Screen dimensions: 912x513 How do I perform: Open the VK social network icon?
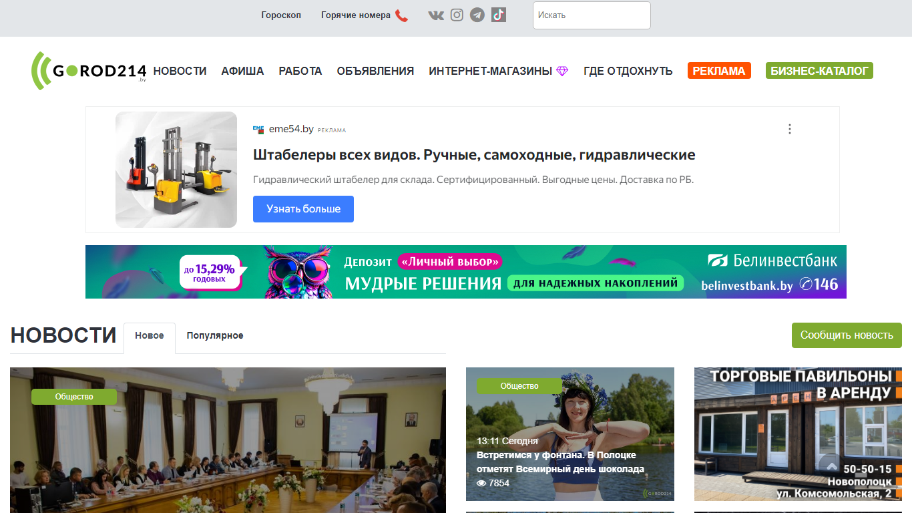[x=436, y=15]
